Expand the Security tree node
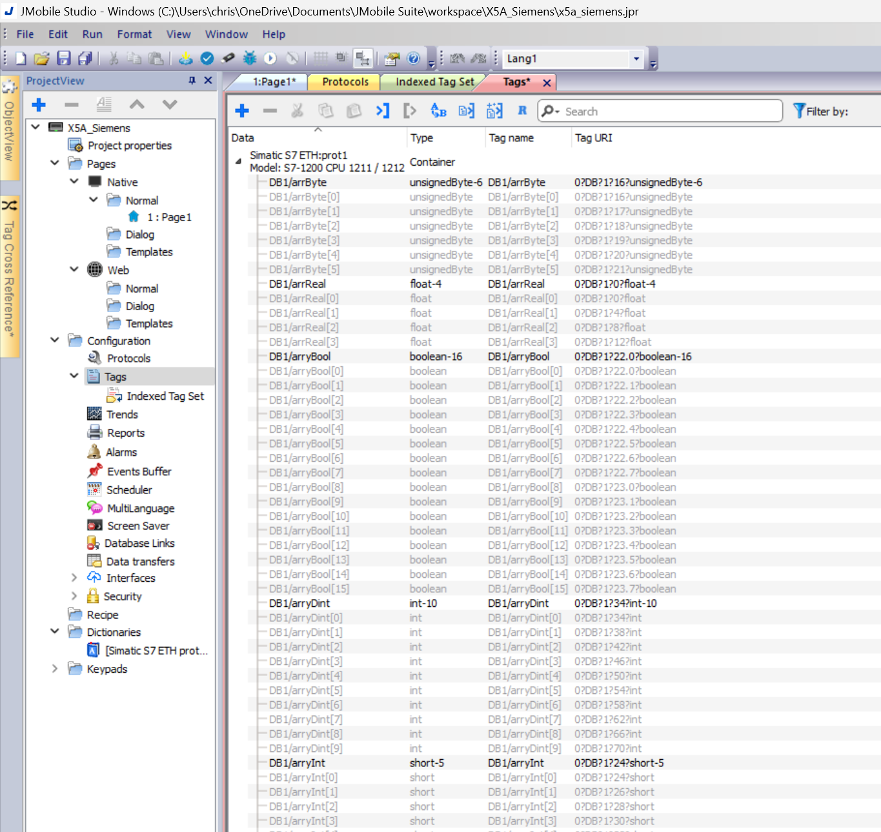This screenshot has width=881, height=832. coord(74,596)
